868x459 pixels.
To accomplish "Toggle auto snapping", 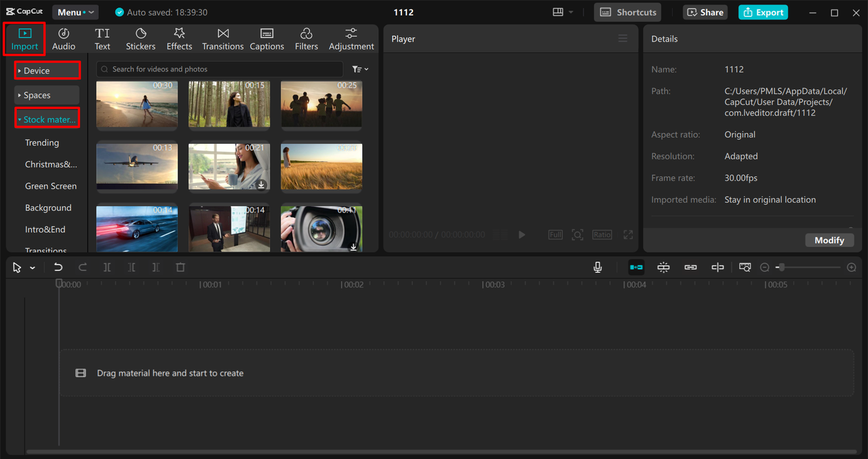I will [x=663, y=268].
